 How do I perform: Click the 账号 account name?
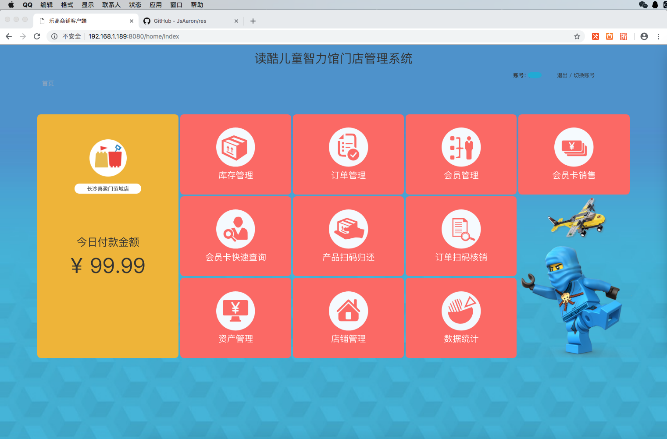point(535,75)
